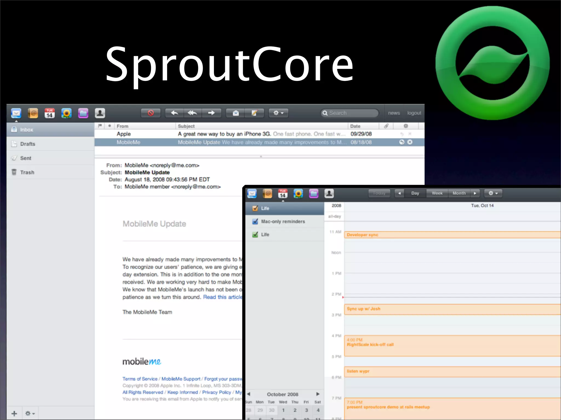Open the Account person icon in mail window
Viewport: 561px width, 420px height.
coord(100,113)
